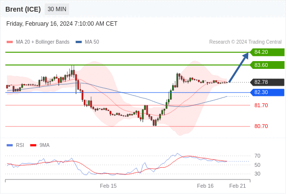Click the green 83.60 resistance price tag
This screenshot has width=286, height=194.
(267, 65)
